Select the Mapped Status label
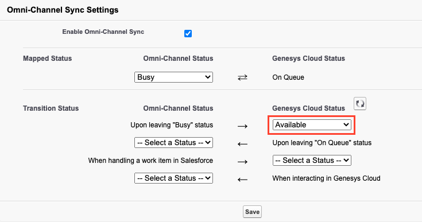The height and width of the screenshot is (222, 422). click(47, 59)
